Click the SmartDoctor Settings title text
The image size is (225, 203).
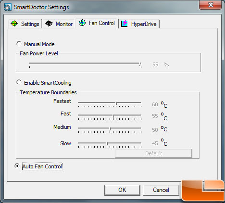tap(41, 7)
